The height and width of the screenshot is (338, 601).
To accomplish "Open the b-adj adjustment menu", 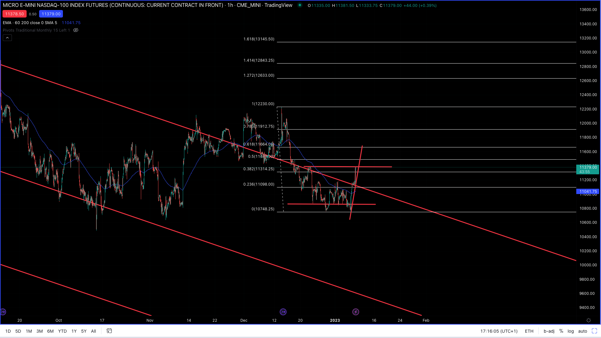I will coord(549,331).
